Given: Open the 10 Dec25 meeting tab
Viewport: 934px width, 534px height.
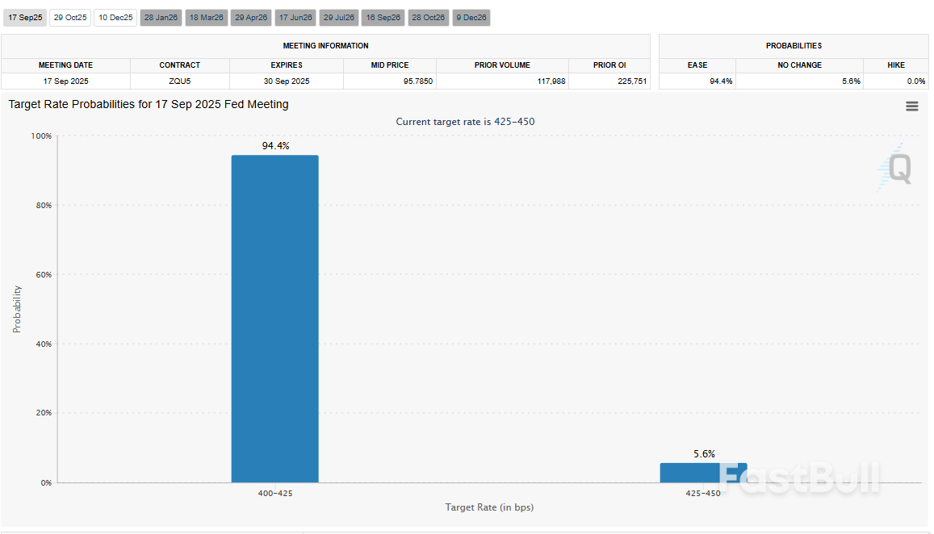Looking at the screenshot, I should click(115, 18).
